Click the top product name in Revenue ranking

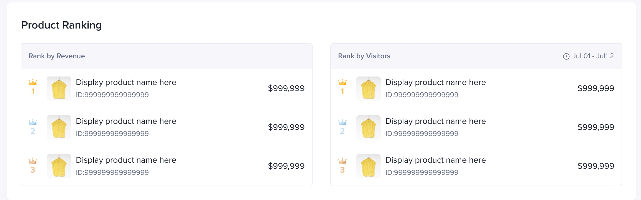click(x=126, y=82)
